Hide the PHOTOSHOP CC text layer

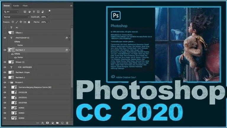pos(4,38)
